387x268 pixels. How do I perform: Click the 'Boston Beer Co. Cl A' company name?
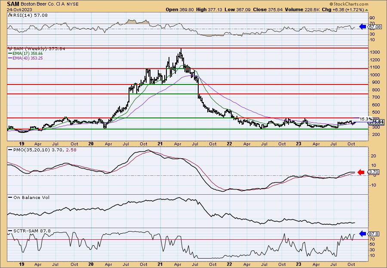pyautogui.click(x=43, y=4)
